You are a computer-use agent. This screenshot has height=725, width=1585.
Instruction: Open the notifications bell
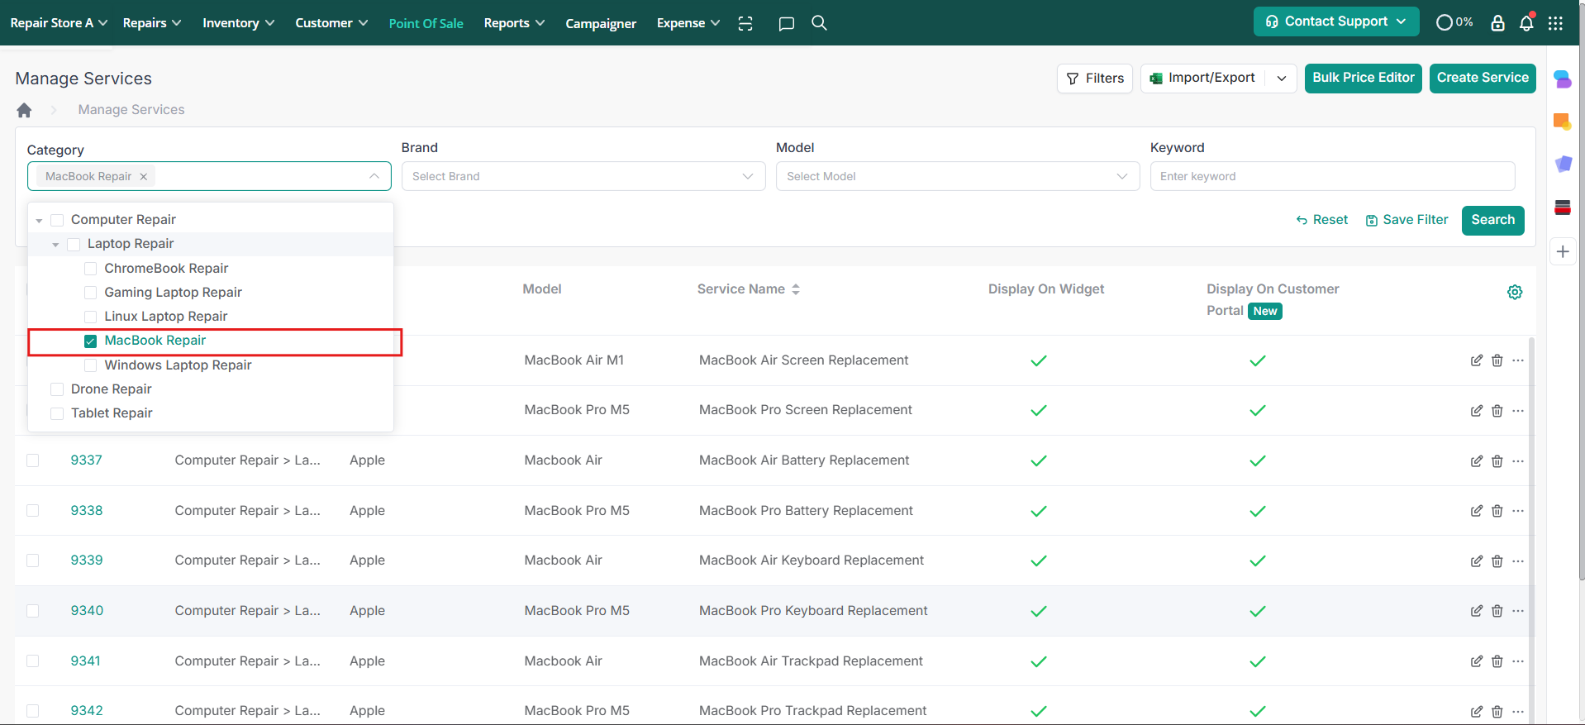click(x=1526, y=23)
